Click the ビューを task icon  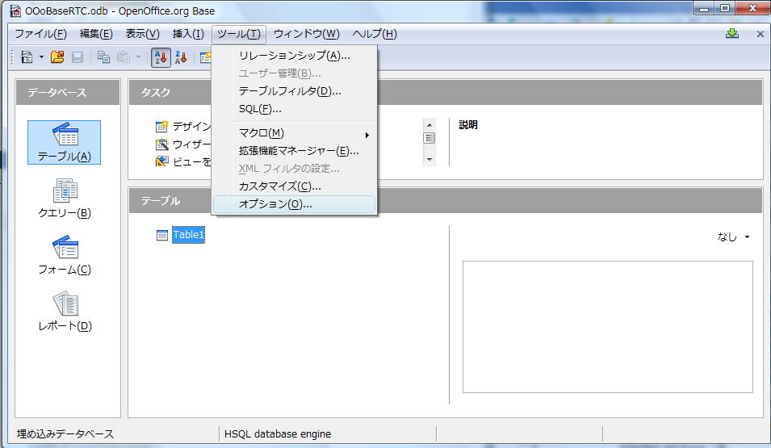click(161, 161)
